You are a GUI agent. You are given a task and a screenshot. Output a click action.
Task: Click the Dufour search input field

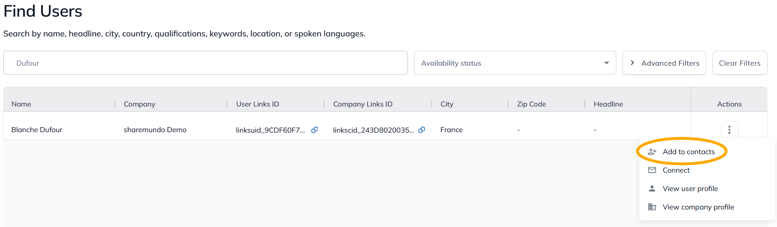[205, 63]
